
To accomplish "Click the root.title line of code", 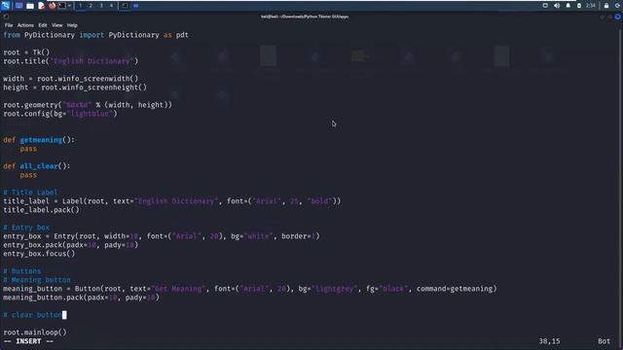I will click(x=71, y=61).
